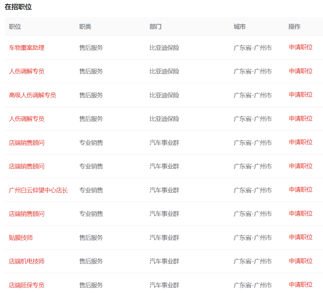
Task: Select 汽车事业群 in the 广州白云仰望中心店长 row
Action: click(164, 190)
